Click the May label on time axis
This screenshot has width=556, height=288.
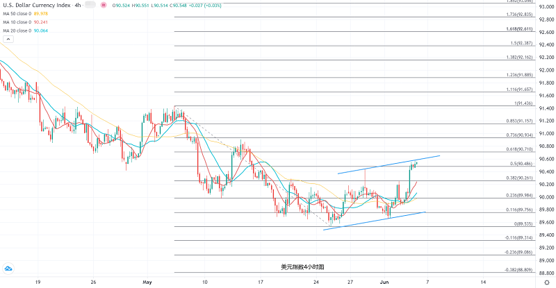[x=146, y=282]
